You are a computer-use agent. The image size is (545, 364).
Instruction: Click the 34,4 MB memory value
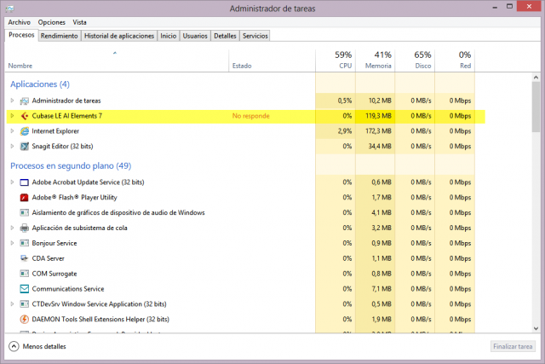[x=380, y=147]
